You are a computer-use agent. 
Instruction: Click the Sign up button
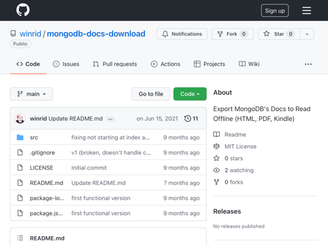point(275,10)
